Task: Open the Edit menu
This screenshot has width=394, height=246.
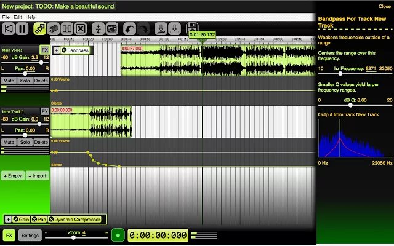Action: tap(18, 17)
